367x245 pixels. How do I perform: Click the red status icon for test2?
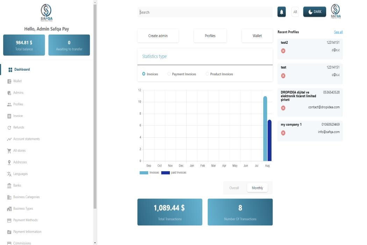click(283, 51)
